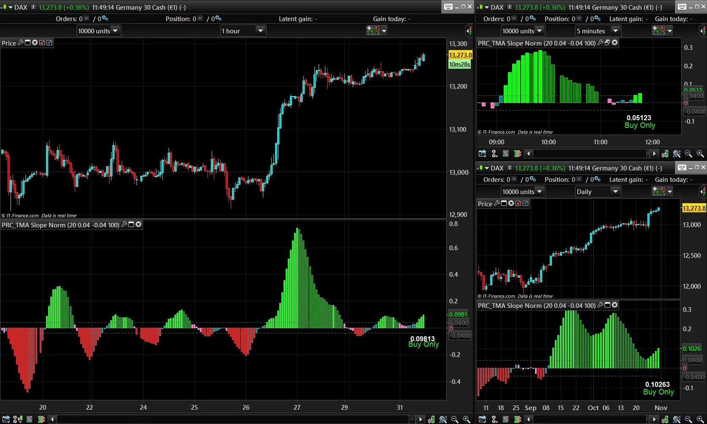Zoom out on the 1 hour chart
This screenshot has width=707, height=424.
point(455,419)
